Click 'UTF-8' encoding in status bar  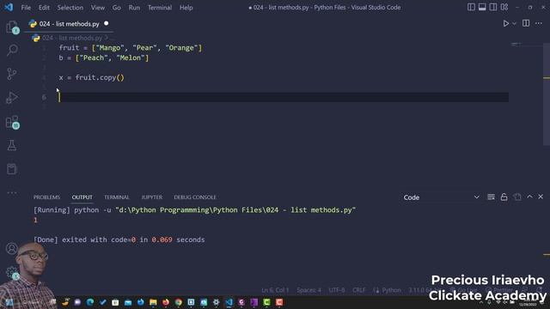337,290
